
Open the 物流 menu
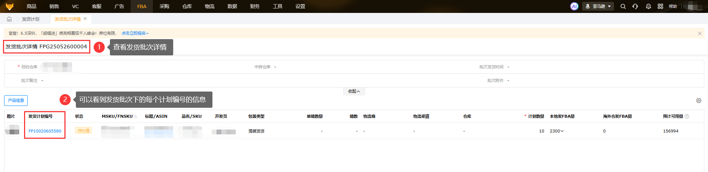209,6
